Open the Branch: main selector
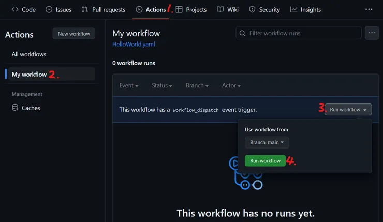 267,142
